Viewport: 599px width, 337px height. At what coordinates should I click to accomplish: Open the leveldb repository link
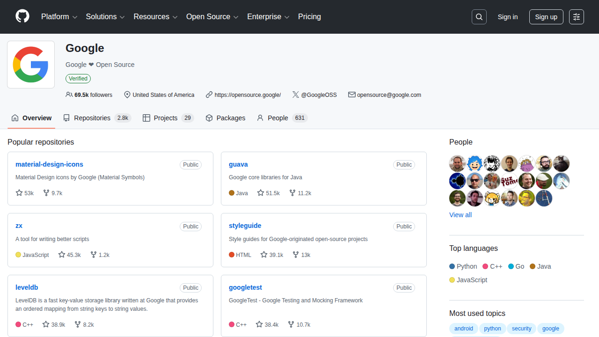tap(27, 287)
